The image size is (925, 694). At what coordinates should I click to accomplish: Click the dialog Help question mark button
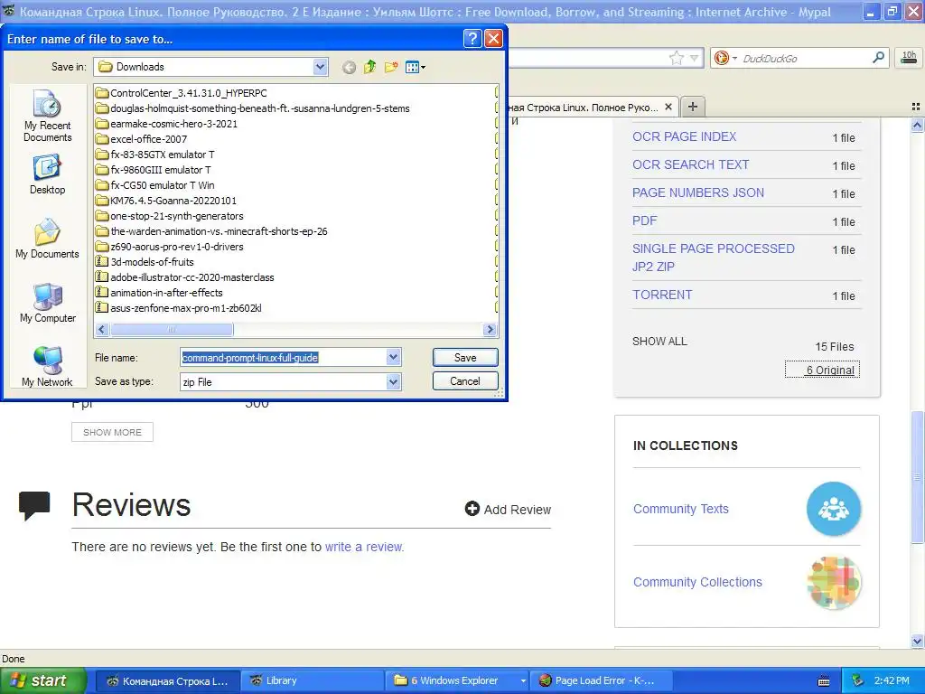pyautogui.click(x=472, y=39)
